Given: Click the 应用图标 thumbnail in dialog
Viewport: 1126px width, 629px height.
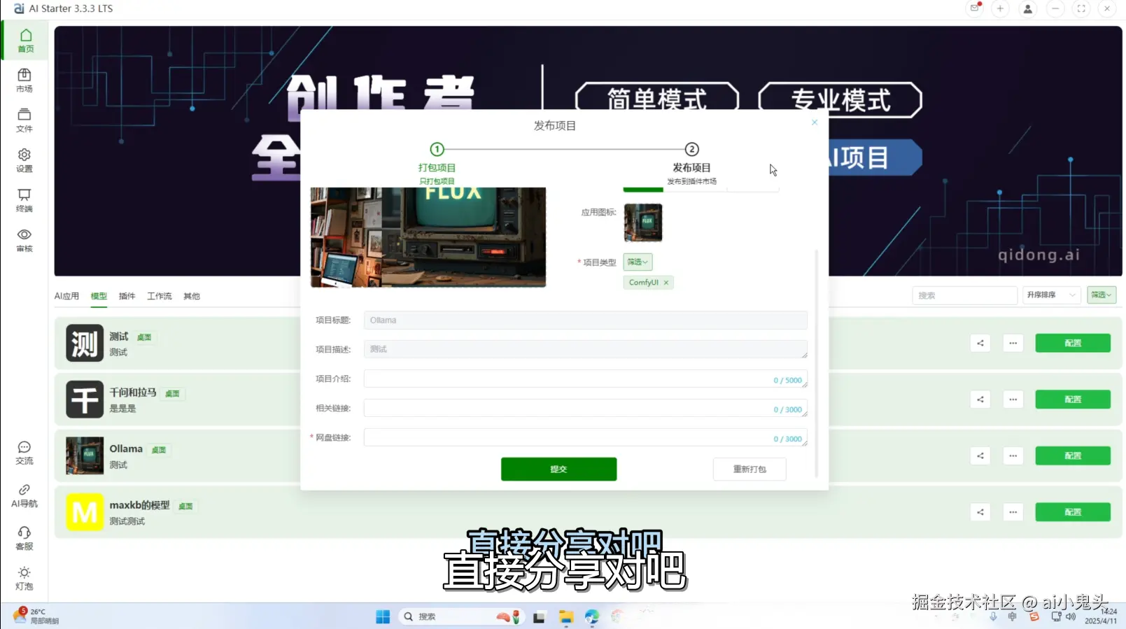Looking at the screenshot, I should click(643, 222).
